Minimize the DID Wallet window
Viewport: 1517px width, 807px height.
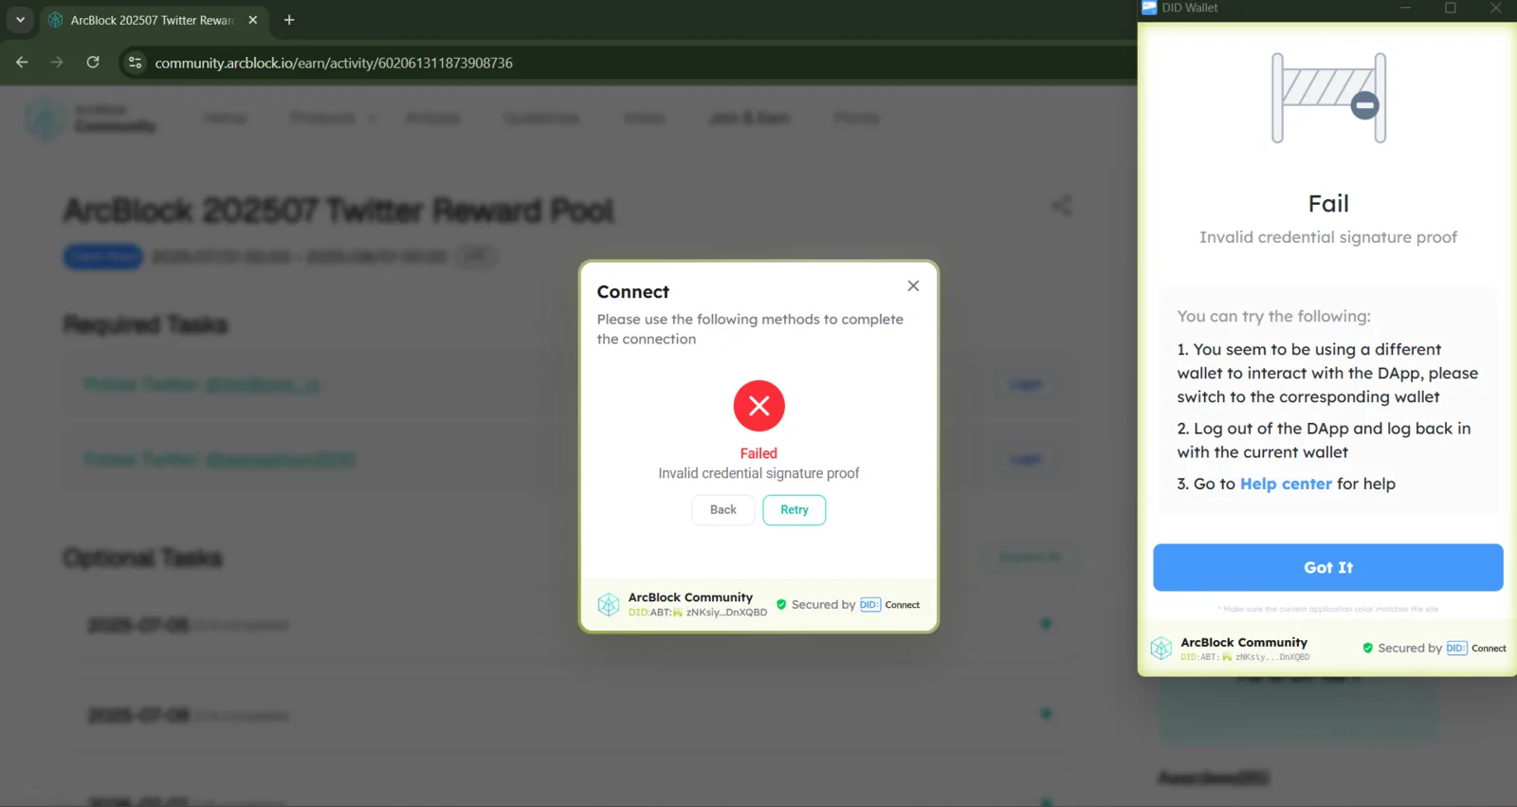coord(1406,8)
